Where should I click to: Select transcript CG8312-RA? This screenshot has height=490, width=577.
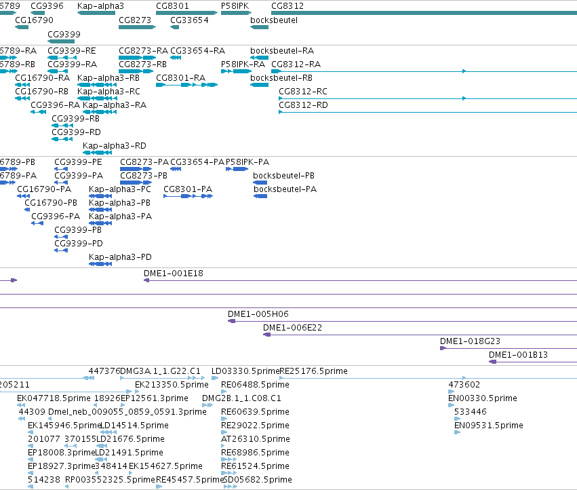coord(296,64)
